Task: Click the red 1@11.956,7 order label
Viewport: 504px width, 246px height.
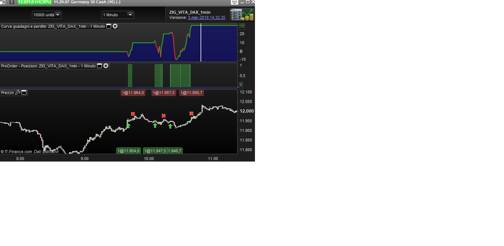Action: (x=191, y=93)
